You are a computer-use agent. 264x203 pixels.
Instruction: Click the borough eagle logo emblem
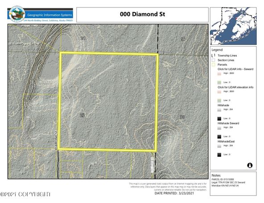[17, 14]
